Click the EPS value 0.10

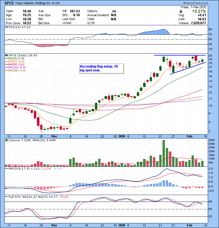click(x=76, y=15)
